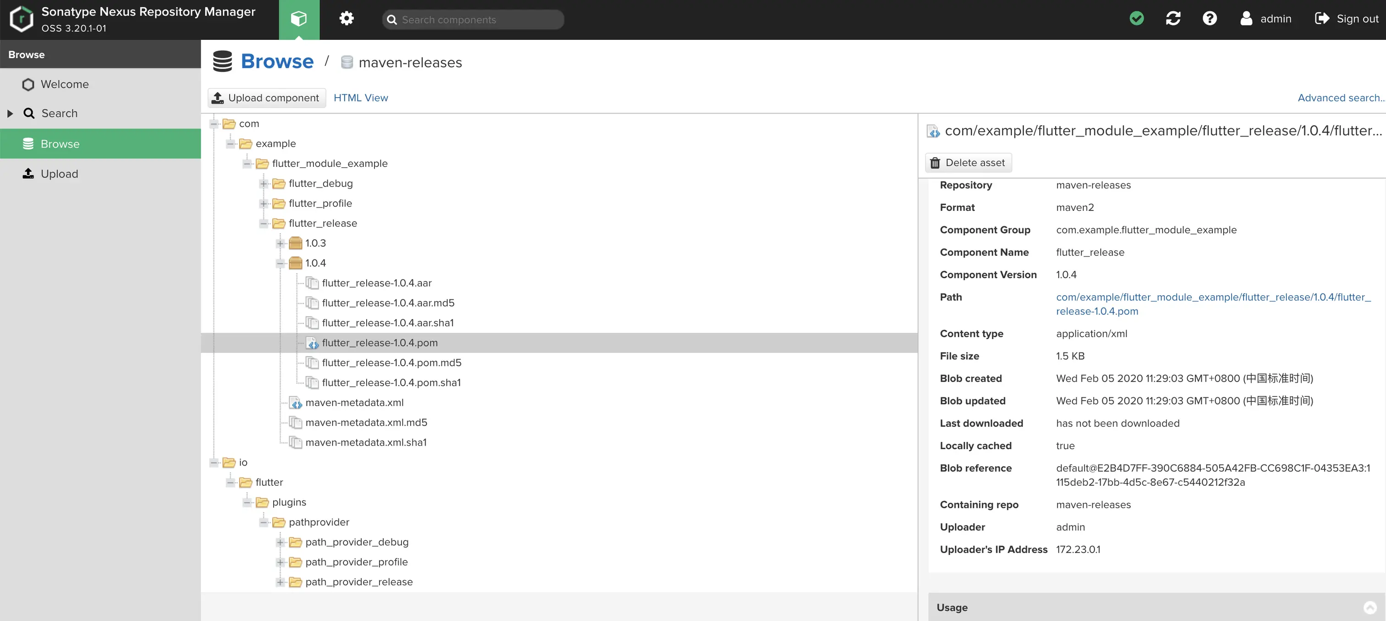Select flutter_release-1.0.4.aar file
The image size is (1386, 621).
[377, 283]
